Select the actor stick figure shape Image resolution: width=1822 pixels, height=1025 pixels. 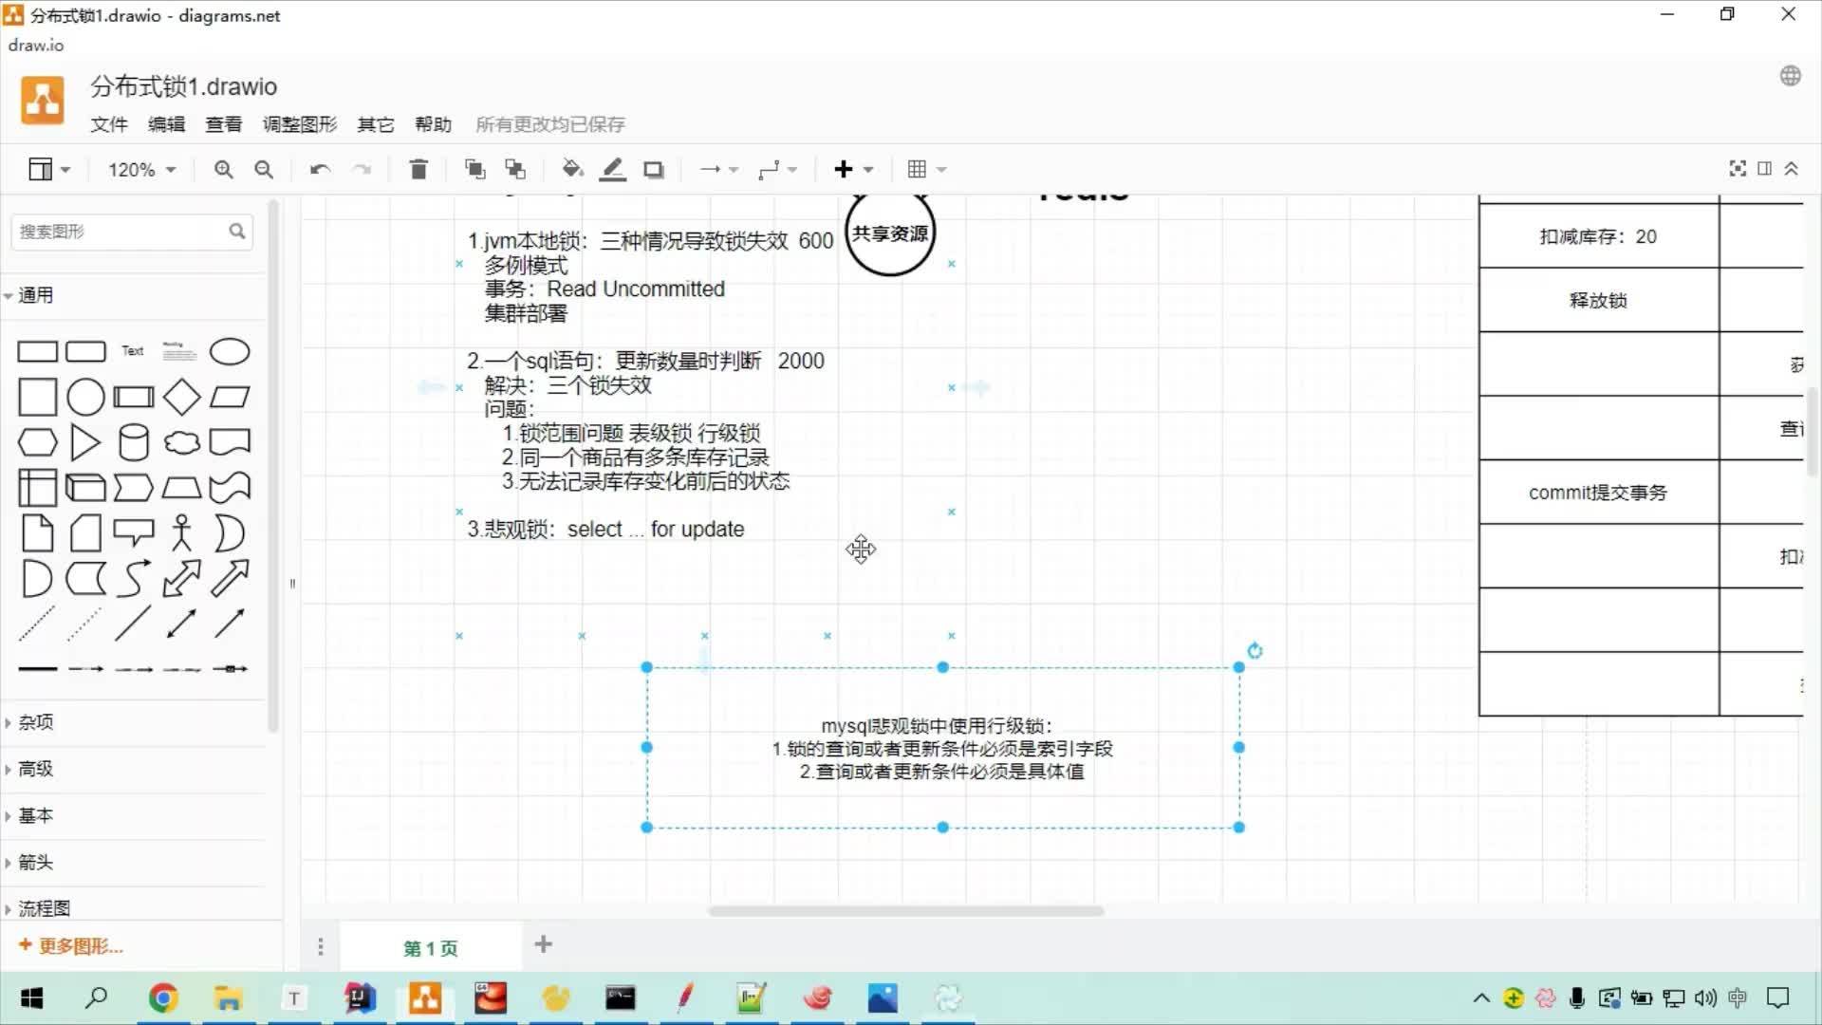pyautogui.click(x=181, y=533)
